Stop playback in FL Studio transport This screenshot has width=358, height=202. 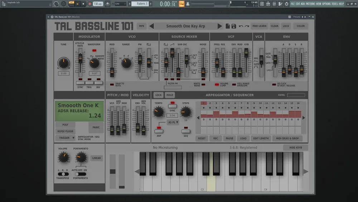(83, 4)
